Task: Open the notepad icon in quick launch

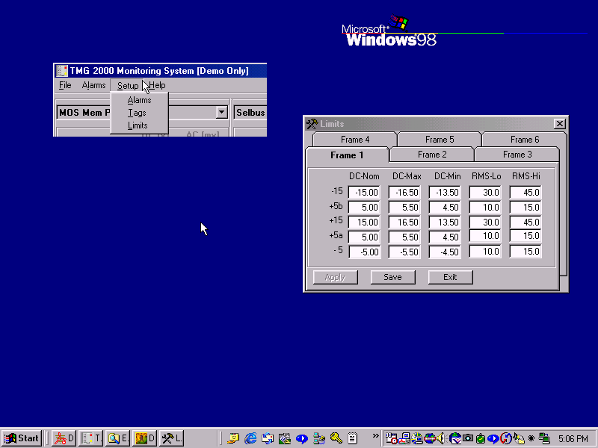Action: pyautogui.click(x=353, y=438)
